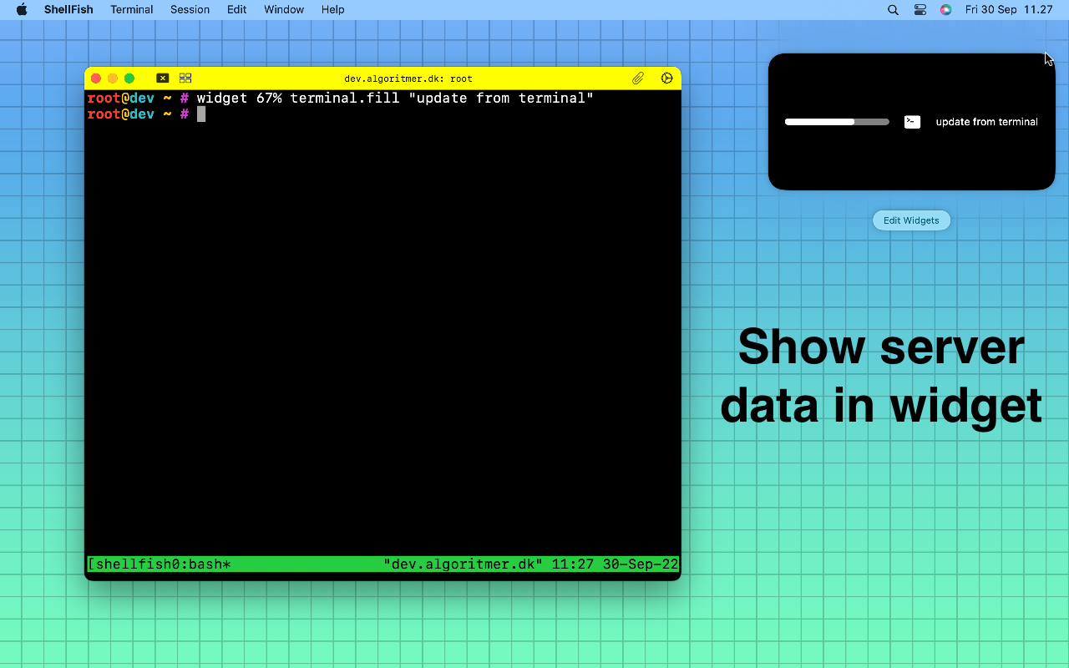Zoom the terminal window with green button
Image resolution: width=1069 pixels, height=668 pixels.
point(129,78)
